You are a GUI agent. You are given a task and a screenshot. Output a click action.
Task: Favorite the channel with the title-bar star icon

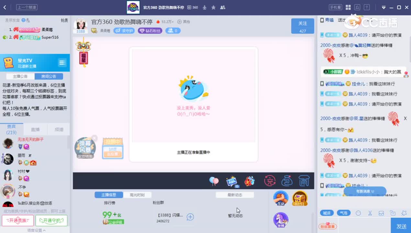[214, 7]
